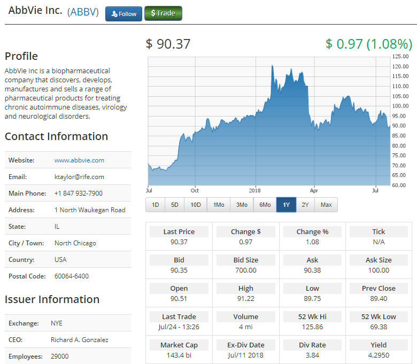
Task: Select the 5D chart range
Action: pyautogui.click(x=174, y=205)
